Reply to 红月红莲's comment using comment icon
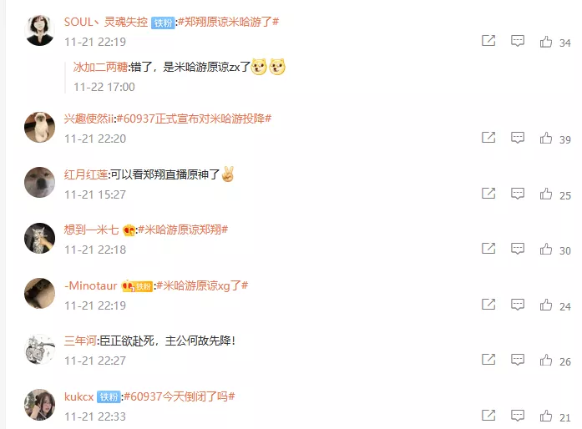582x429 pixels. [518, 194]
